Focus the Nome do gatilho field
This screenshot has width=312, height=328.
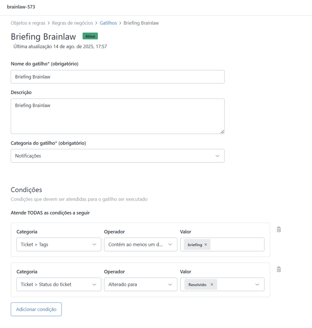point(117,77)
